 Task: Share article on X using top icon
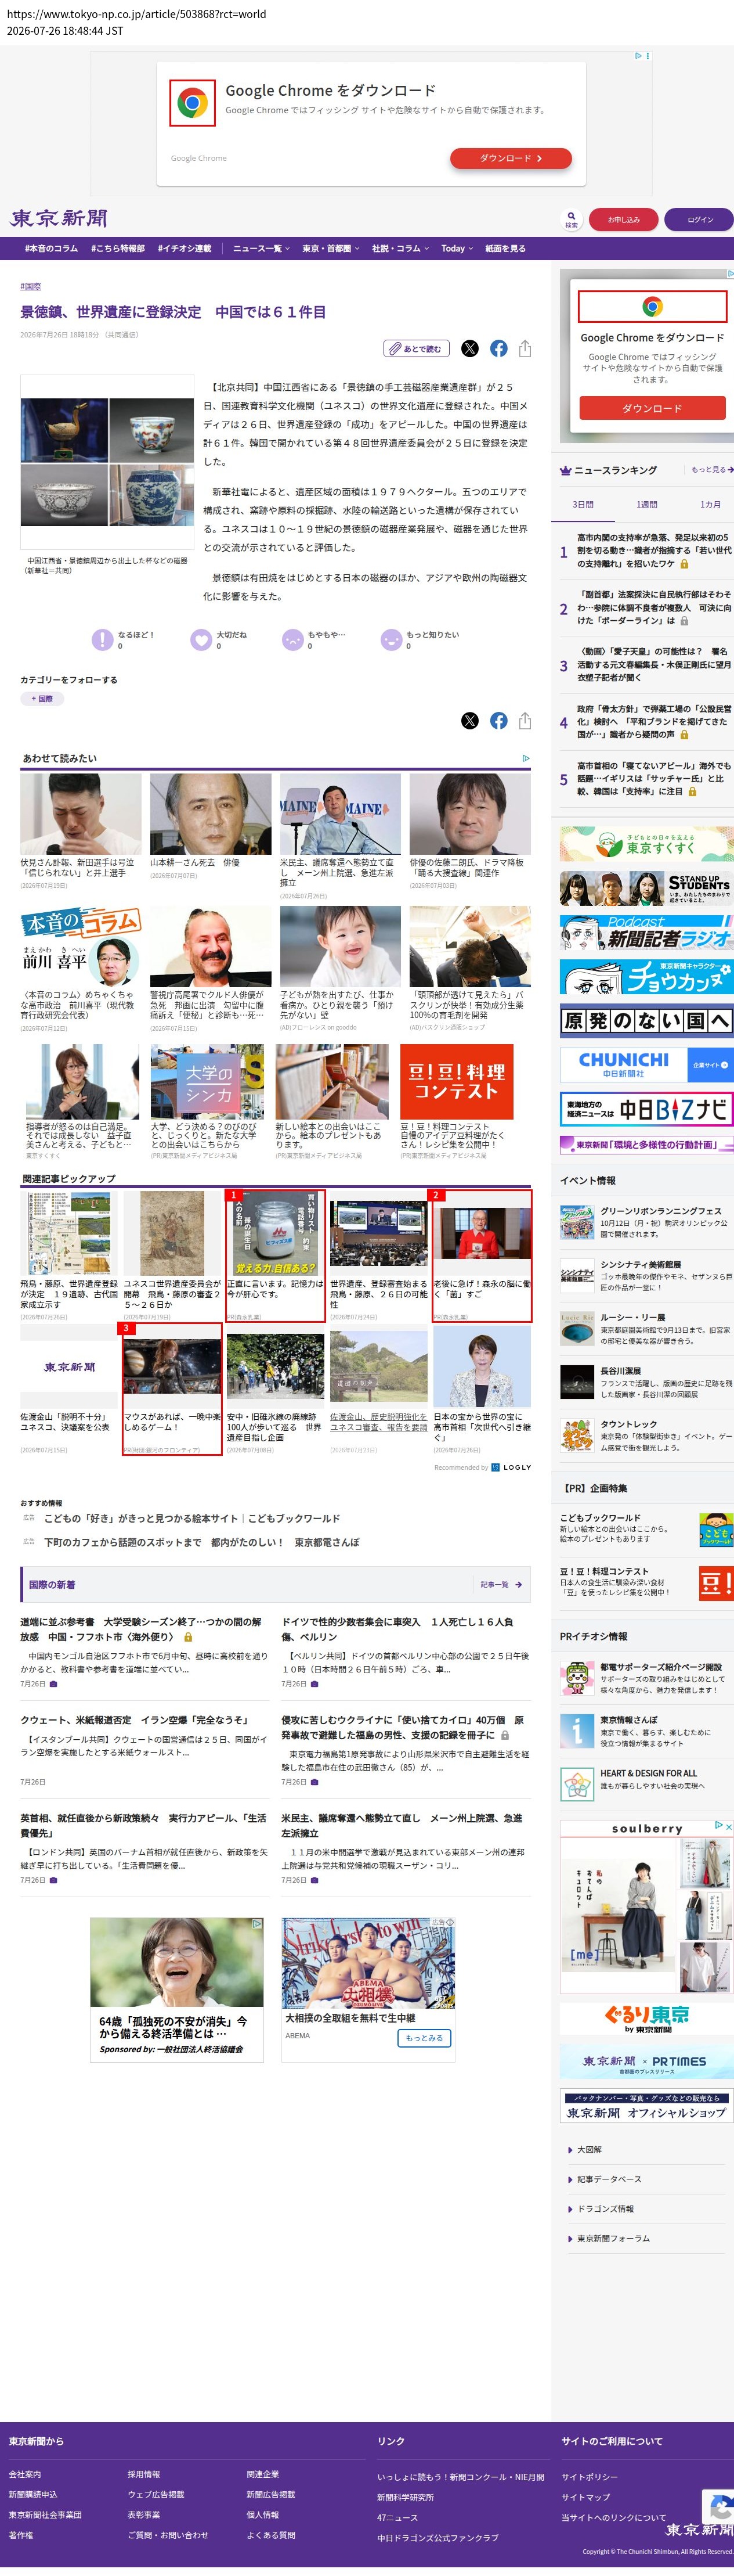pyautogui.click(x=469, y=348)
